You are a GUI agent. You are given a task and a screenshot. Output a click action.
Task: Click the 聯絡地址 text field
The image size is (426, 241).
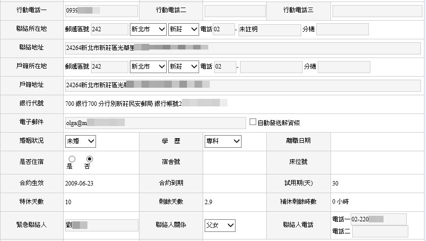coord(243,48)
